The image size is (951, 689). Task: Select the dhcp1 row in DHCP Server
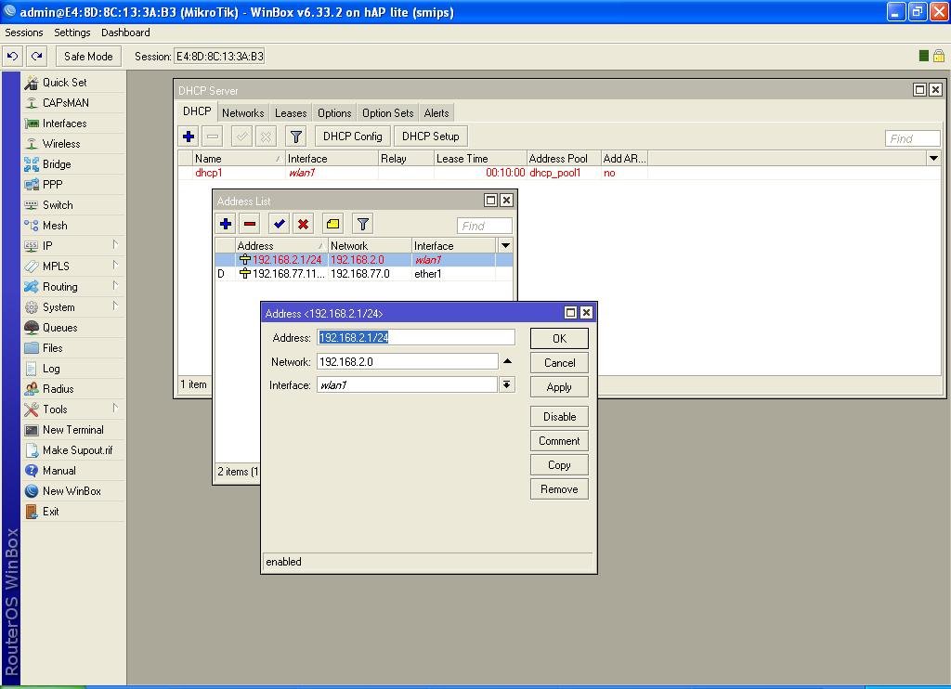(558, 173)
